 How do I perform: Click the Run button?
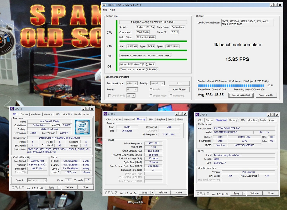[179, 83]
